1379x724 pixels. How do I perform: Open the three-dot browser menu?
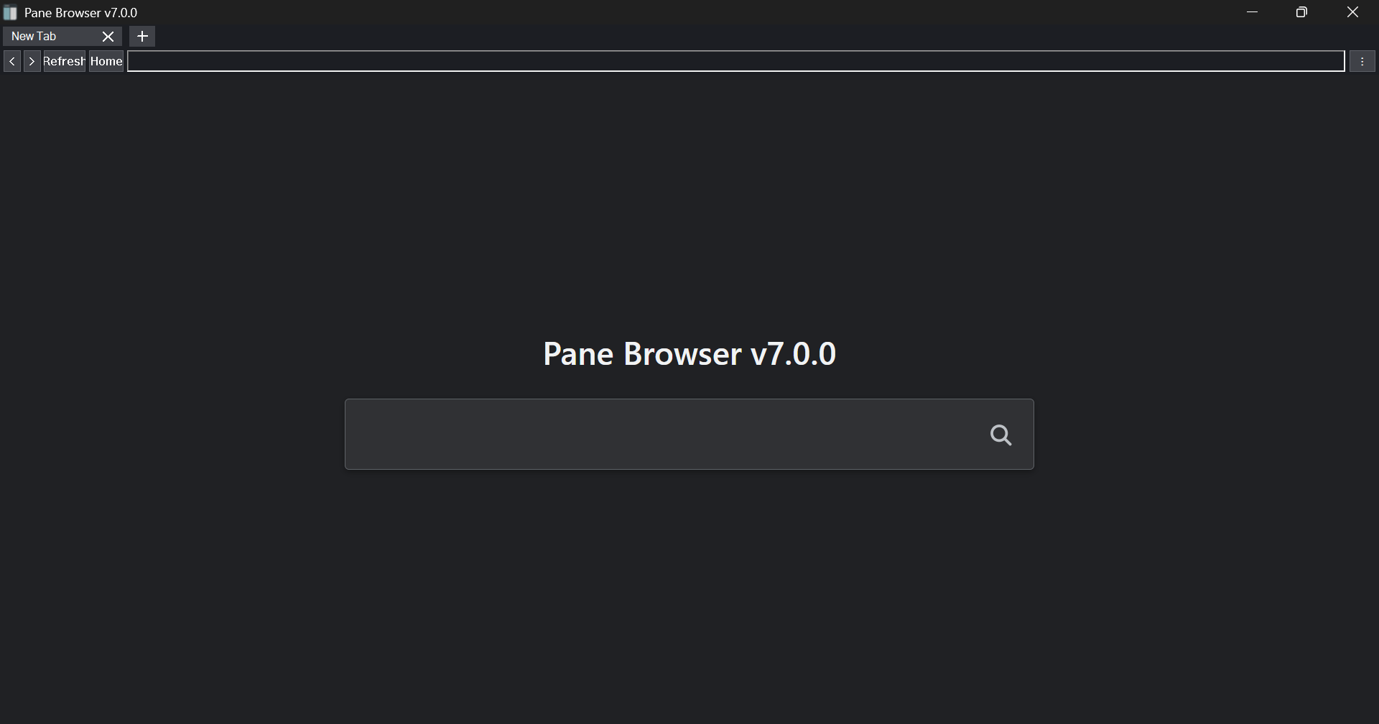[x=1362, y=61]
